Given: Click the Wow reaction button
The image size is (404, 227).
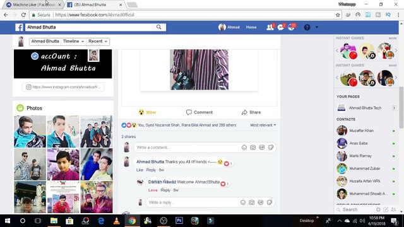Looking at the screenshot, I should click(x=147, y=112).
